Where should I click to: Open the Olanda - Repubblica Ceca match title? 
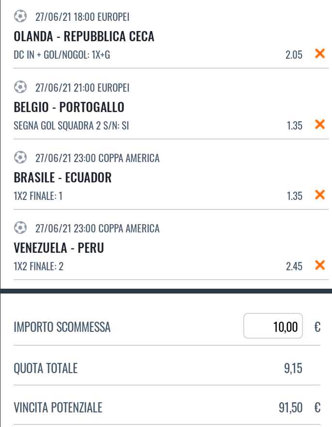(x=84, y=36)
